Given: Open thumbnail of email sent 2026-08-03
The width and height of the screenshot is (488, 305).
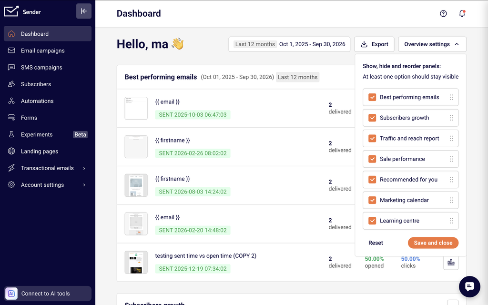Looking at the screenshot, I should pos(136,185).
